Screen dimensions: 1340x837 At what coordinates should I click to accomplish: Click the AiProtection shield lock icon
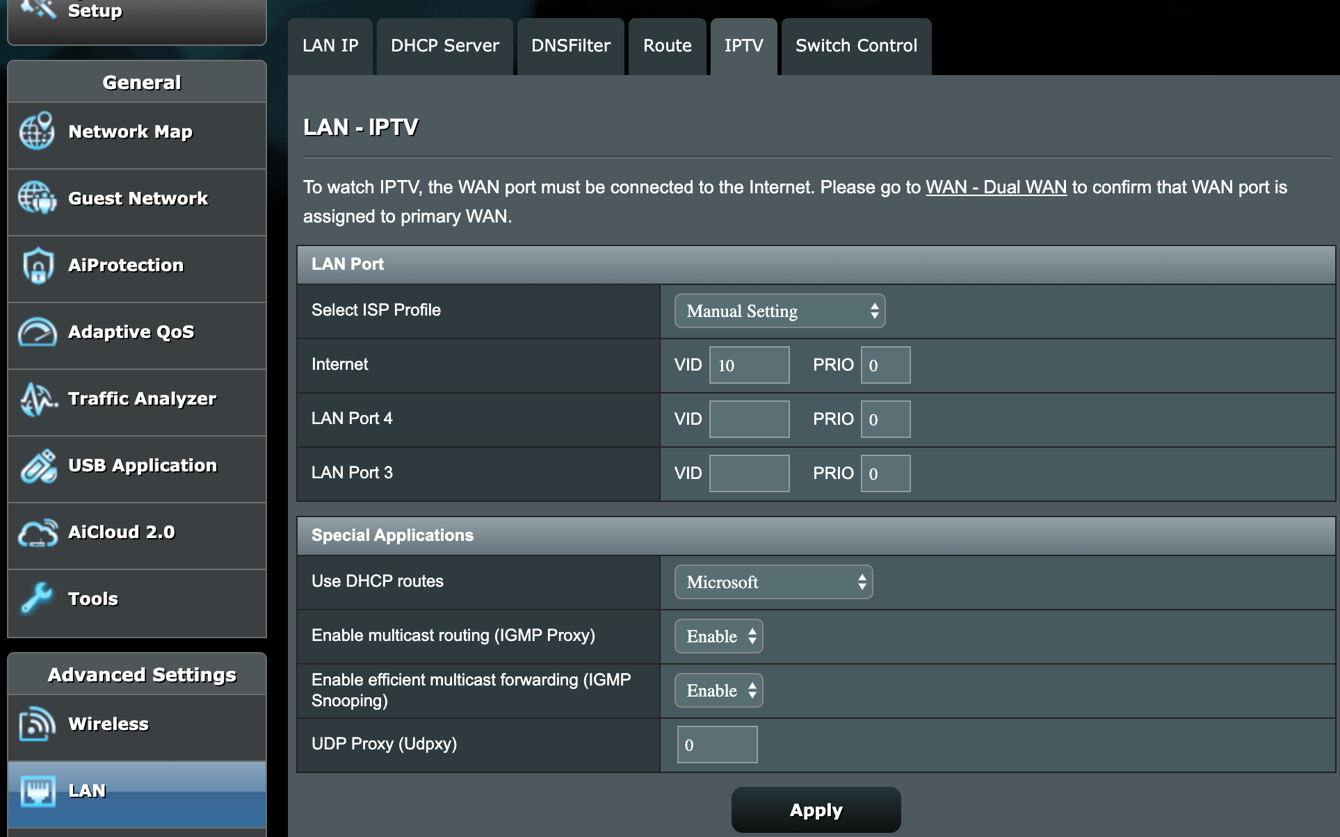click(x=38, y=266)
